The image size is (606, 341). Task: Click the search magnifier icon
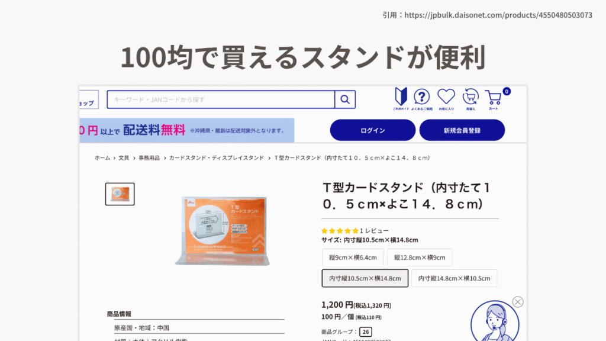(345, 99)
